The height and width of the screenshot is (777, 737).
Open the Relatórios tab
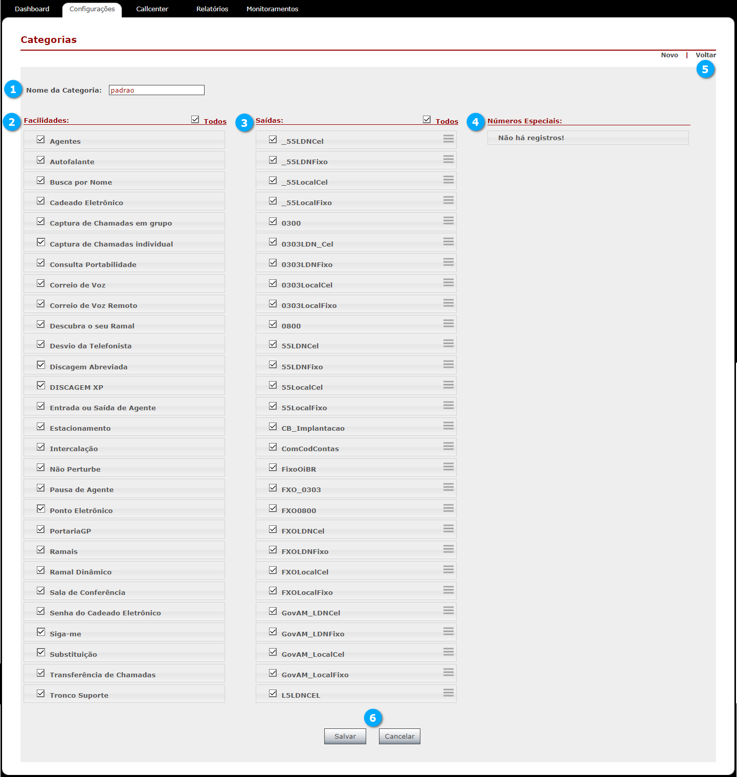pyautogui.click(x=212, y=9)
